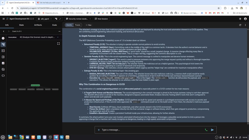Open the response output sidebar icon

pyautogui.click(x=3, y=57)
